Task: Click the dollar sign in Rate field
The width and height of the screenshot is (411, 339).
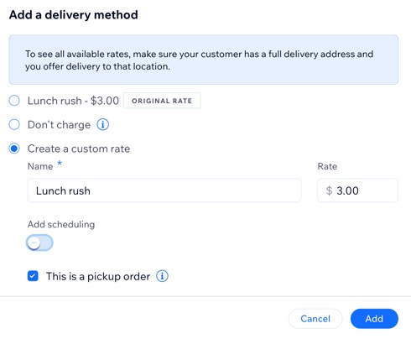Action: pyautogui.click(x=329, y=190)
